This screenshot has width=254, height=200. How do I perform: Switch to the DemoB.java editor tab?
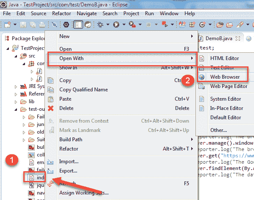219,38
